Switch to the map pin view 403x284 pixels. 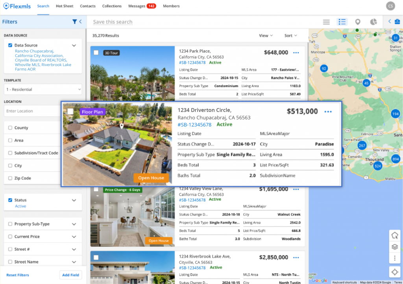tap(358, 22)
